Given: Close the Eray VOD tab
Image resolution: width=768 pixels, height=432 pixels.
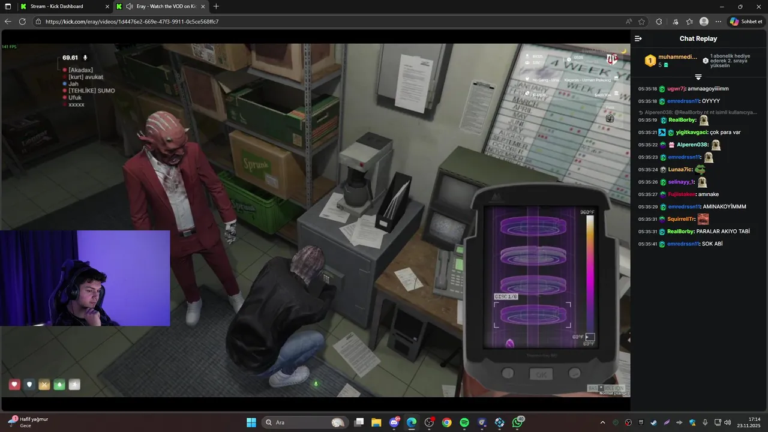Looking at the screenshot, I should pyautogui.click(x=203, y=7).
